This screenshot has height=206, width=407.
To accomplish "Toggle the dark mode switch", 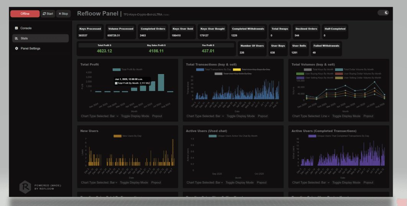I will click(x=383, y=13).
